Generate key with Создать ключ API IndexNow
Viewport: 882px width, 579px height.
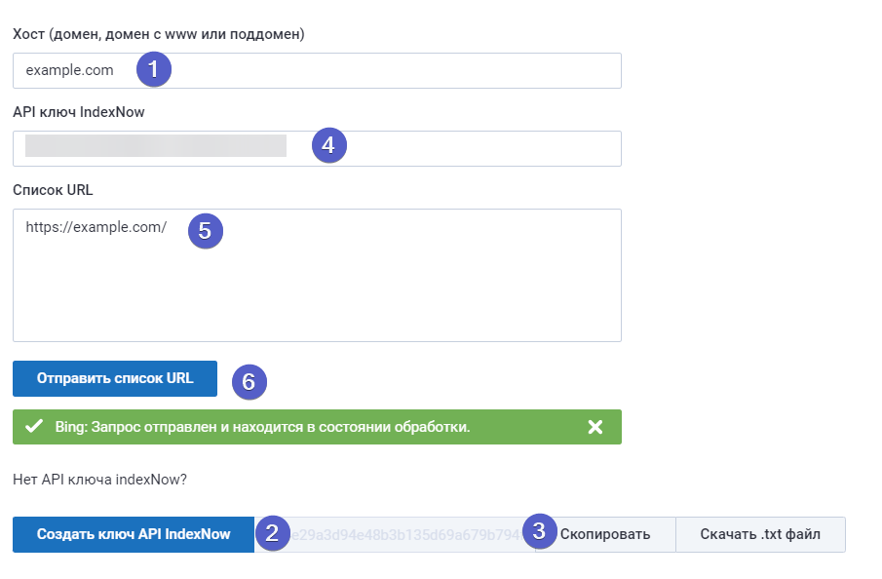click(x=134, y=534)
